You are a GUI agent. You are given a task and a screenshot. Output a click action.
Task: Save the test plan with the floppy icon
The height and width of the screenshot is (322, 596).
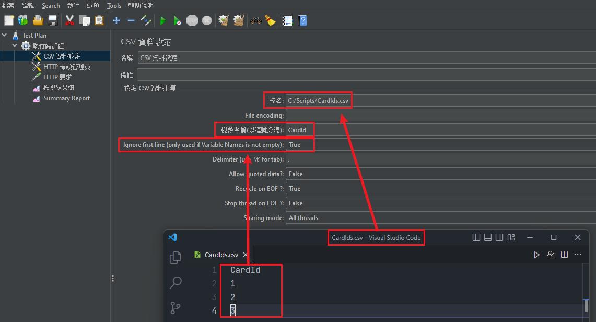tap(53, 20)
